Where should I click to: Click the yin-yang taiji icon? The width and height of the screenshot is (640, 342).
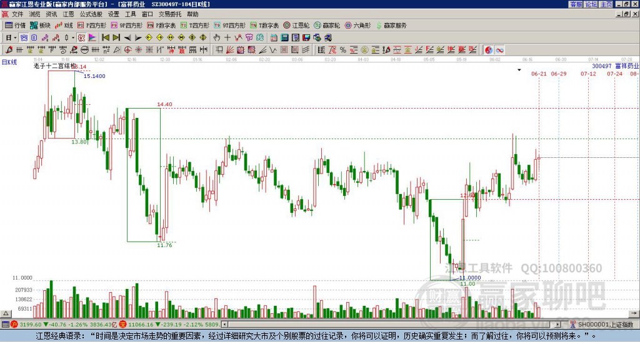point(488,50)
